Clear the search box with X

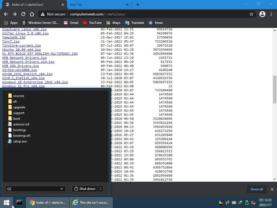[x=62, y=189]
